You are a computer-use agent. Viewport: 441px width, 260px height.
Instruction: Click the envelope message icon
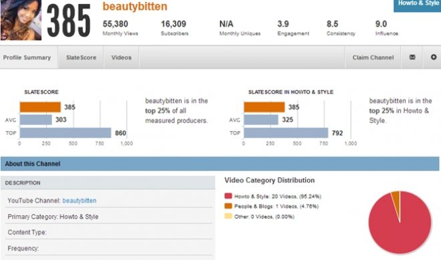click(412, 57)
